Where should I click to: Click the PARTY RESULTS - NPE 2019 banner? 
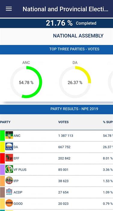pos(56,109)
